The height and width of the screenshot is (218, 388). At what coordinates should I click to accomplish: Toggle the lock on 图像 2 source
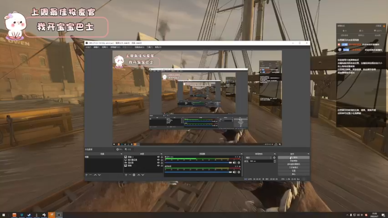[x=162, y=157]
